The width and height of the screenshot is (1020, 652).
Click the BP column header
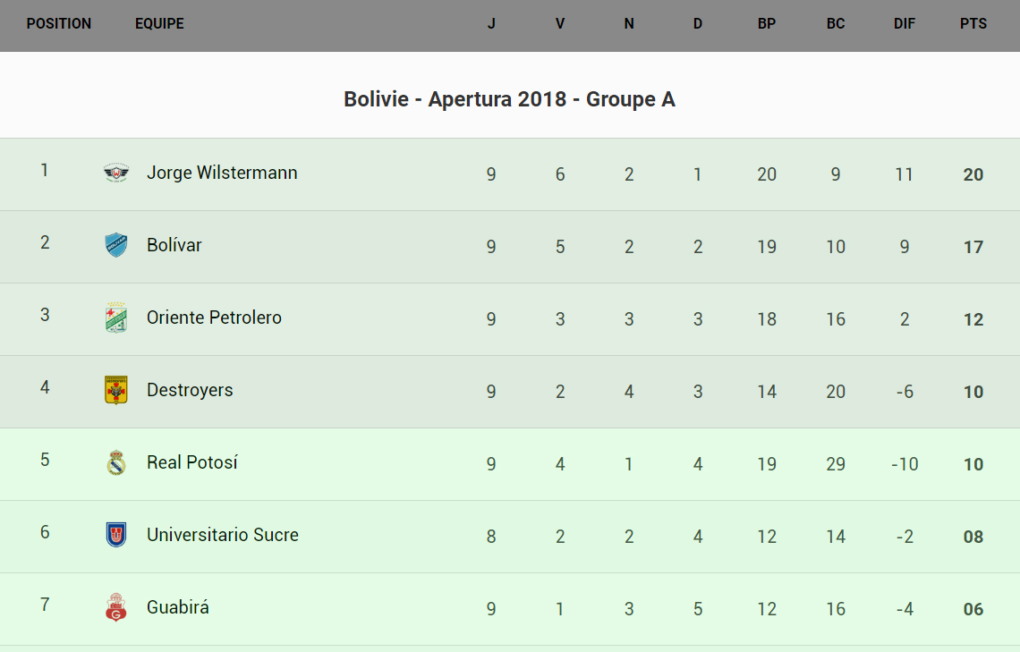(x=767, y=24)
